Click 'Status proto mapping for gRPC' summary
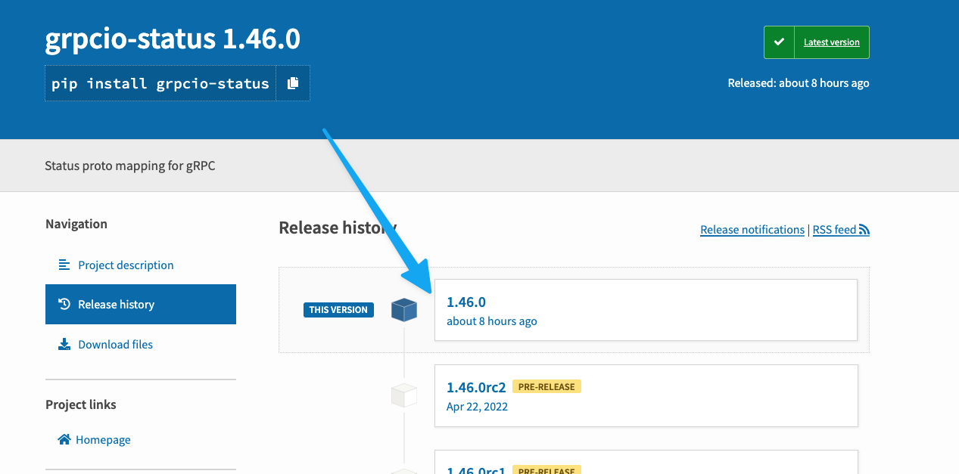 click(x=130, y=165)
